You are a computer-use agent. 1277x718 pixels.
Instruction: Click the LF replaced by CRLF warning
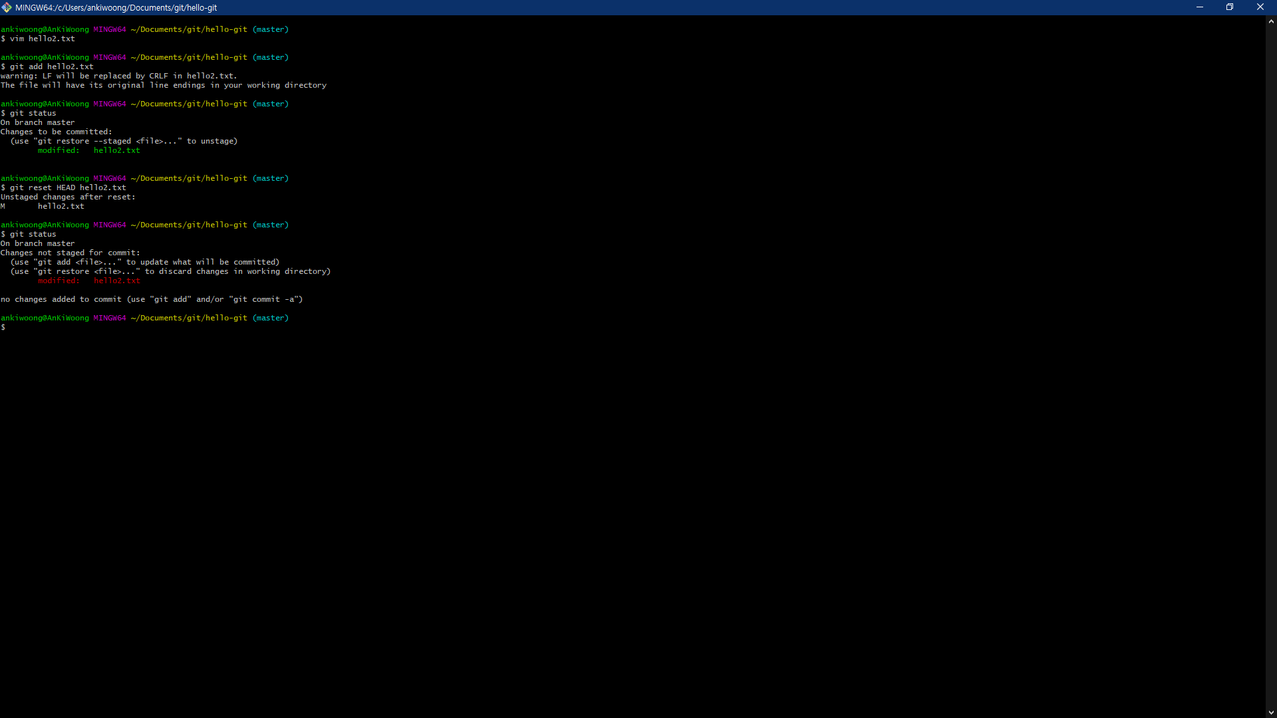click(x=120, y=76)
